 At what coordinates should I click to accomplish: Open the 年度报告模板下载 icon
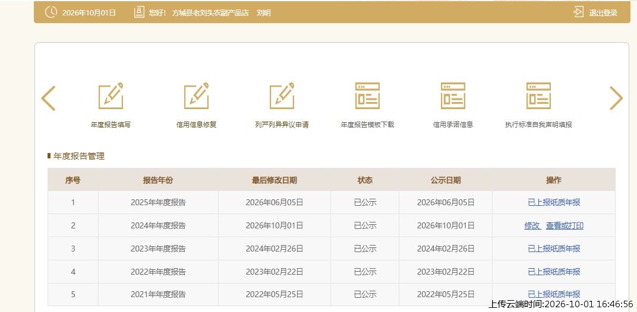coord(367,95)
